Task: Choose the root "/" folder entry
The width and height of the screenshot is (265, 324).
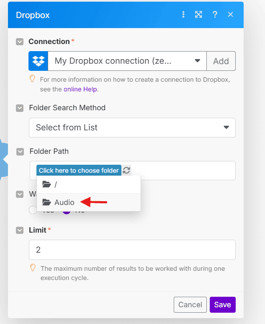Action: tap(56, 184)
